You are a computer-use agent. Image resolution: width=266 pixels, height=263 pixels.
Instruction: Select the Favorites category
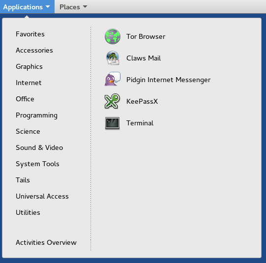30,34
